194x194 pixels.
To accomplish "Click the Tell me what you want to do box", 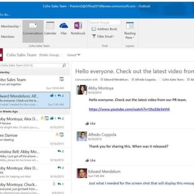I will pyautogui.click(x=5, y=14).
